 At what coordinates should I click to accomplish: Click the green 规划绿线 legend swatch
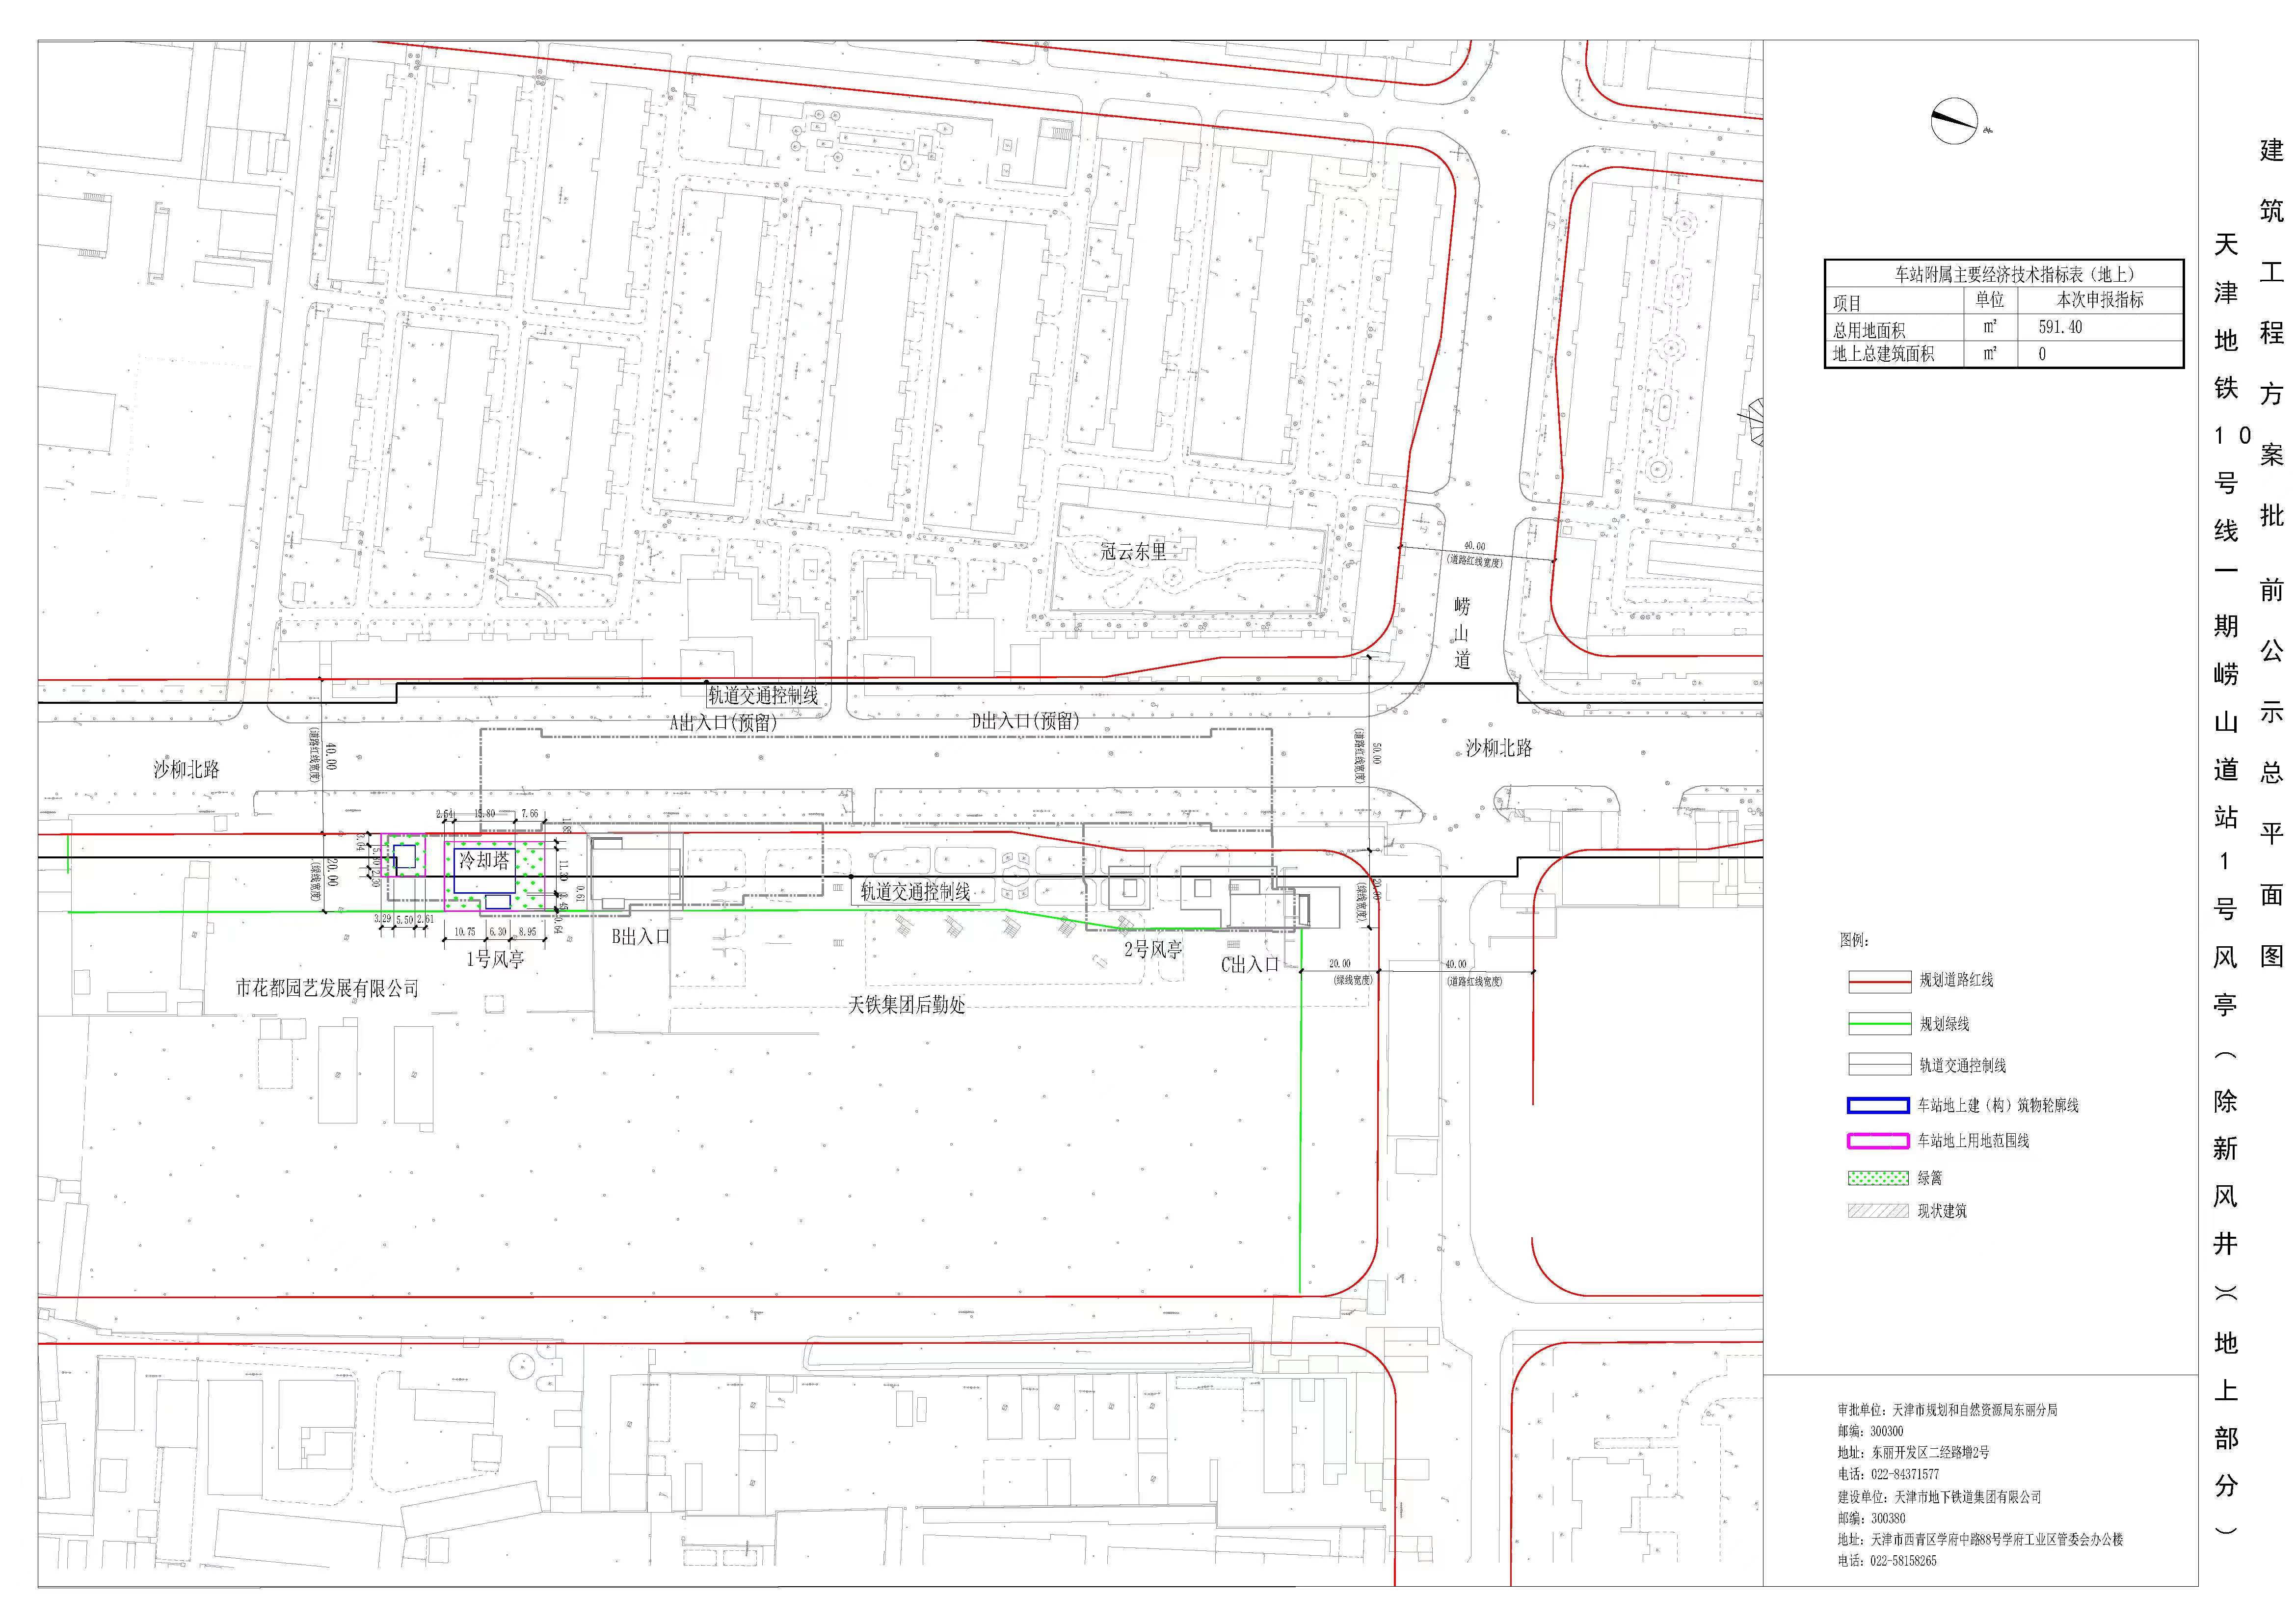pyautogui.click(x=1880, y=1024)
